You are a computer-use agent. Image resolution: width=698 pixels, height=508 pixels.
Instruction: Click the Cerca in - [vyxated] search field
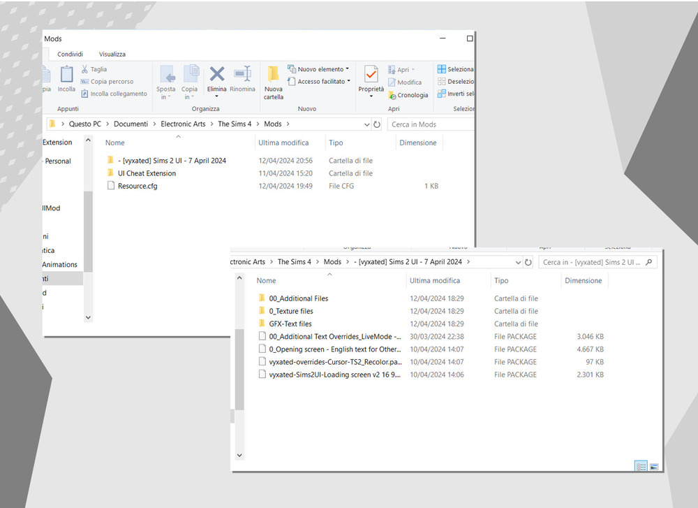597,263
